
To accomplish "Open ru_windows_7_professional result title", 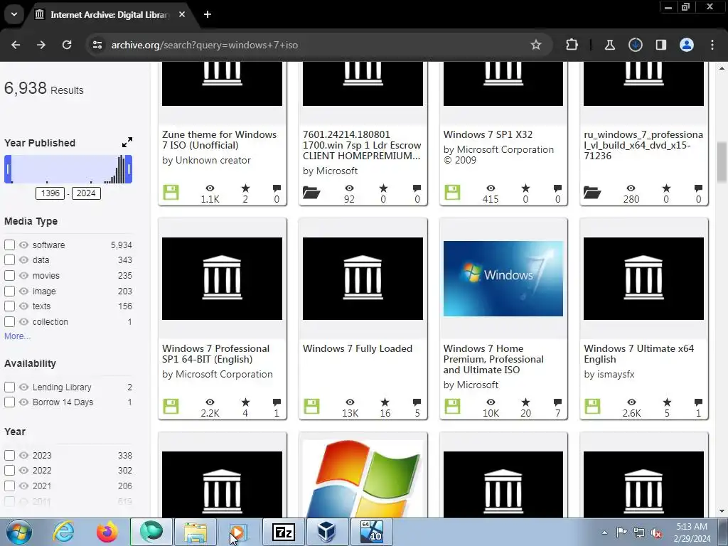I will 643,145.
